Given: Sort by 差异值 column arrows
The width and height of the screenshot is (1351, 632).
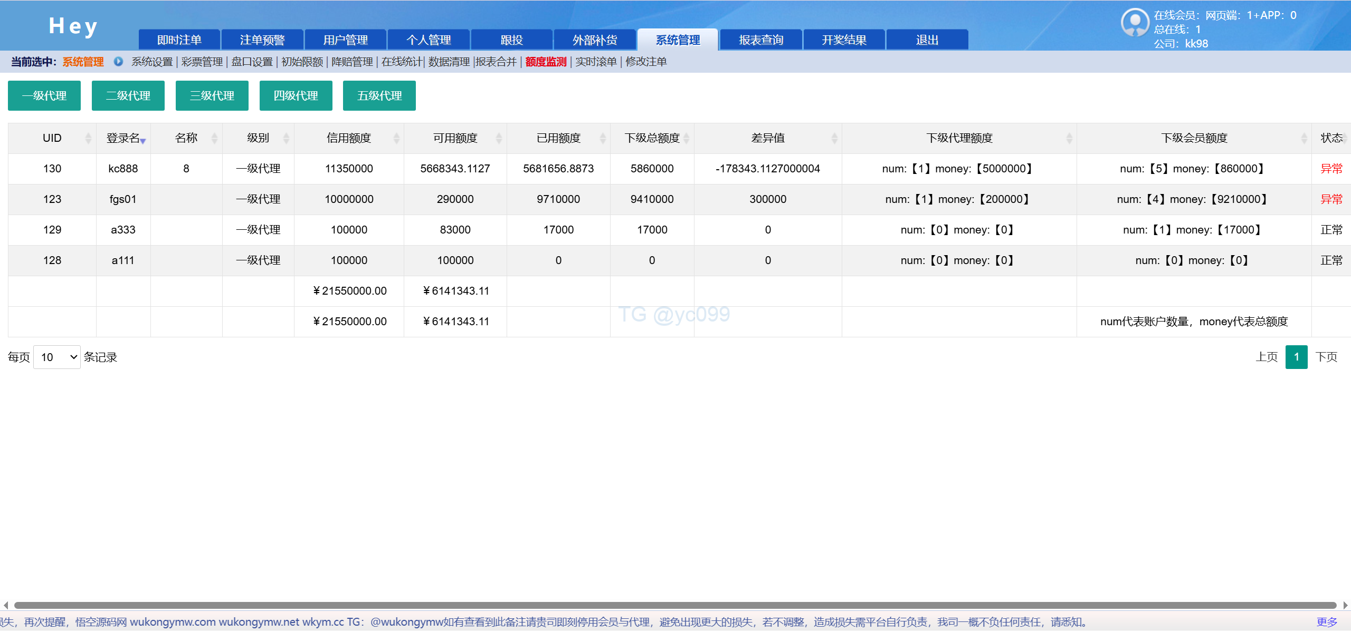Looking at the screenshot, I should [834, 138].
